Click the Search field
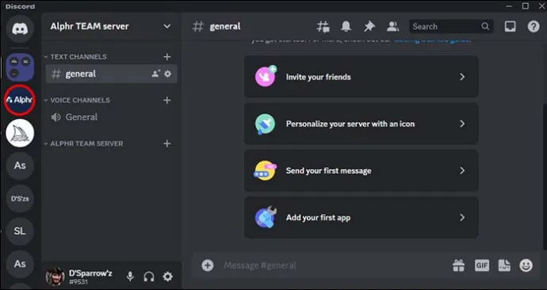The width and height of the screenshot is (547, 290). tap(451, 26)
